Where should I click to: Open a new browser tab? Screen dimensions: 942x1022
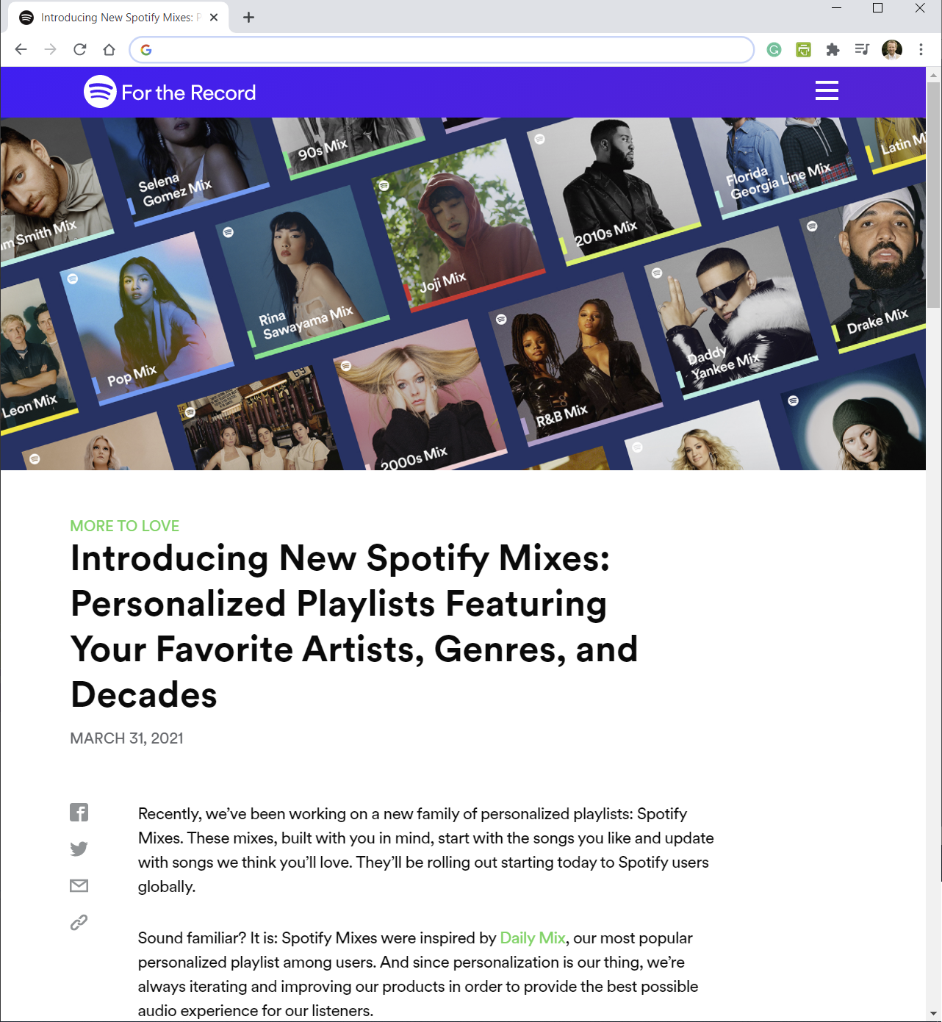[x=248, y=17]
